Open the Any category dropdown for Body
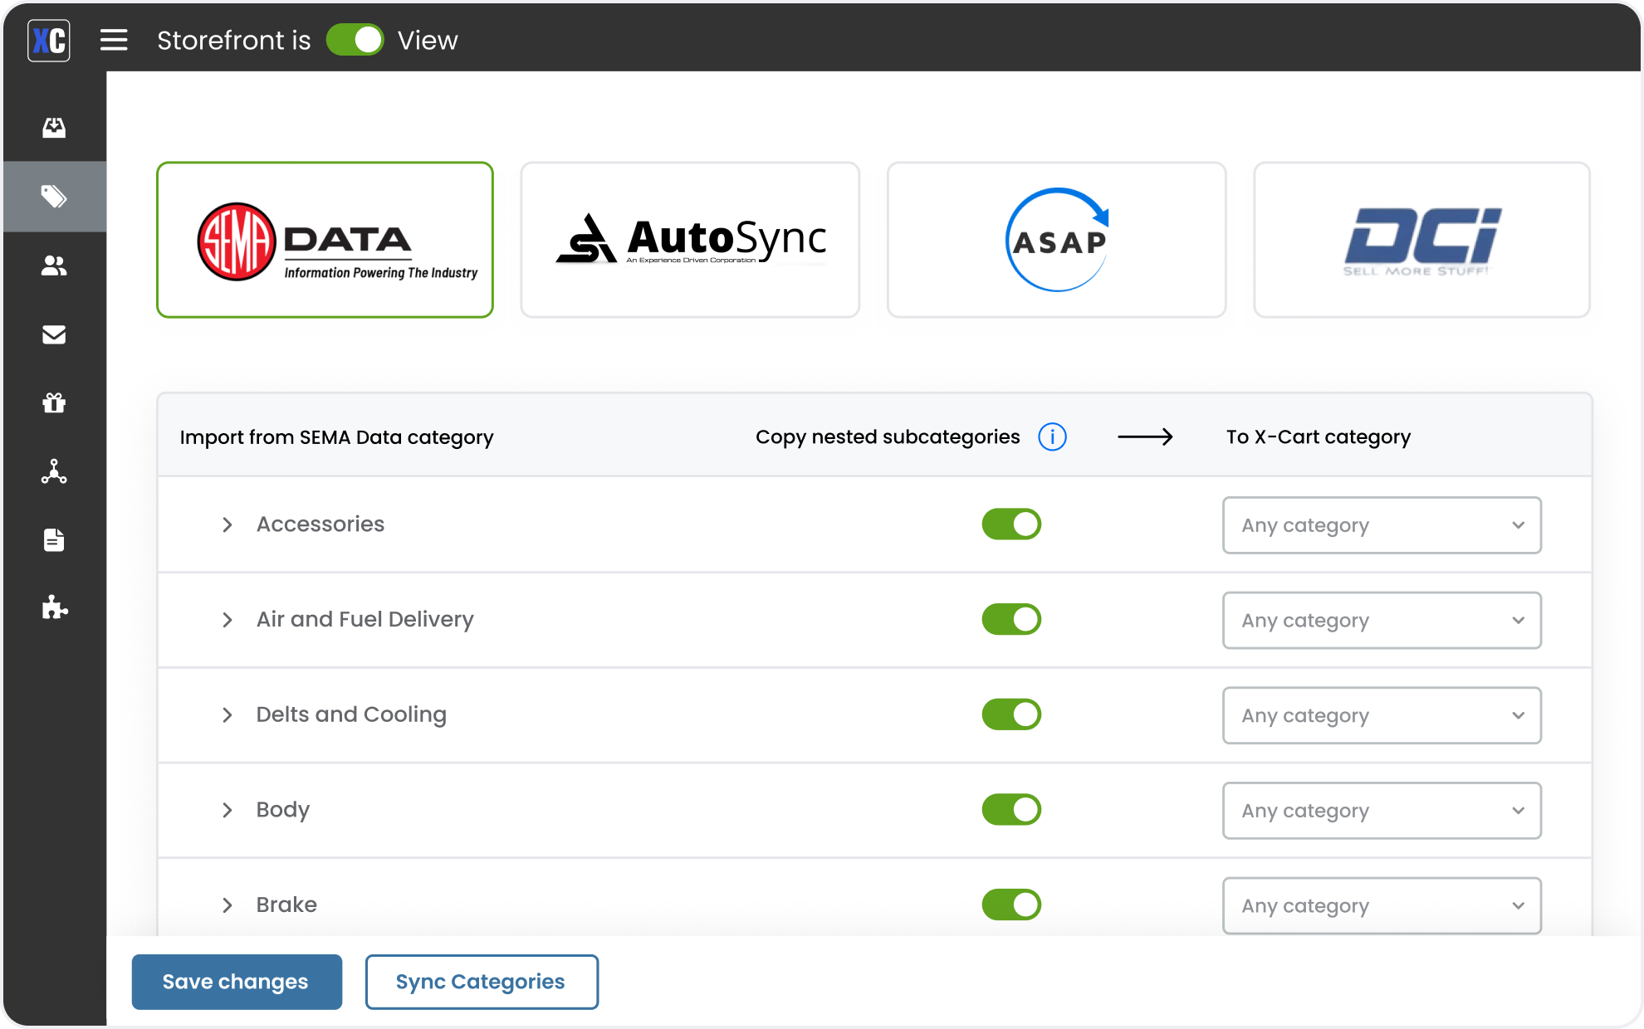 click(x=1381, y=811)
